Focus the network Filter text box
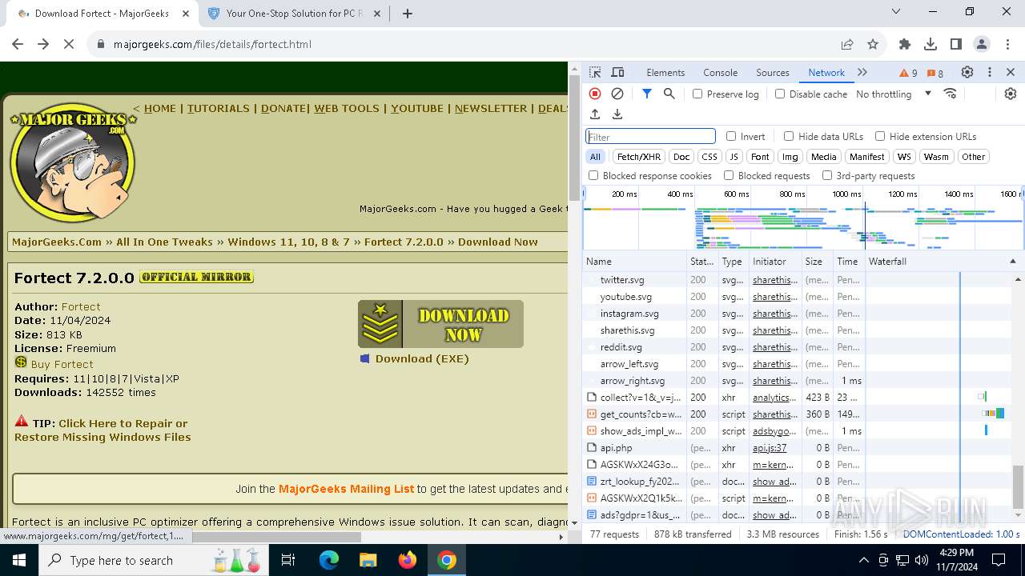The image size is (1025, 576). (650, 137)
